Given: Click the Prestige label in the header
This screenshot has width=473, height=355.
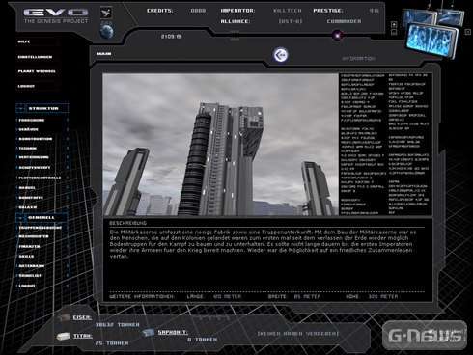Looking at the screenshot, I should [328, 11].
